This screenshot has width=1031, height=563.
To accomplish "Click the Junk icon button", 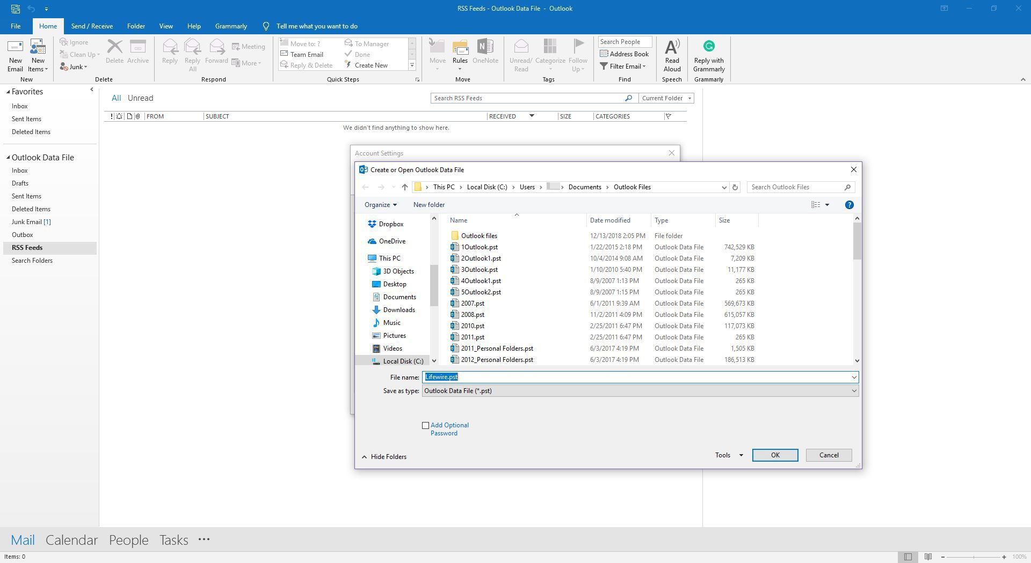I will coord(74,67).
